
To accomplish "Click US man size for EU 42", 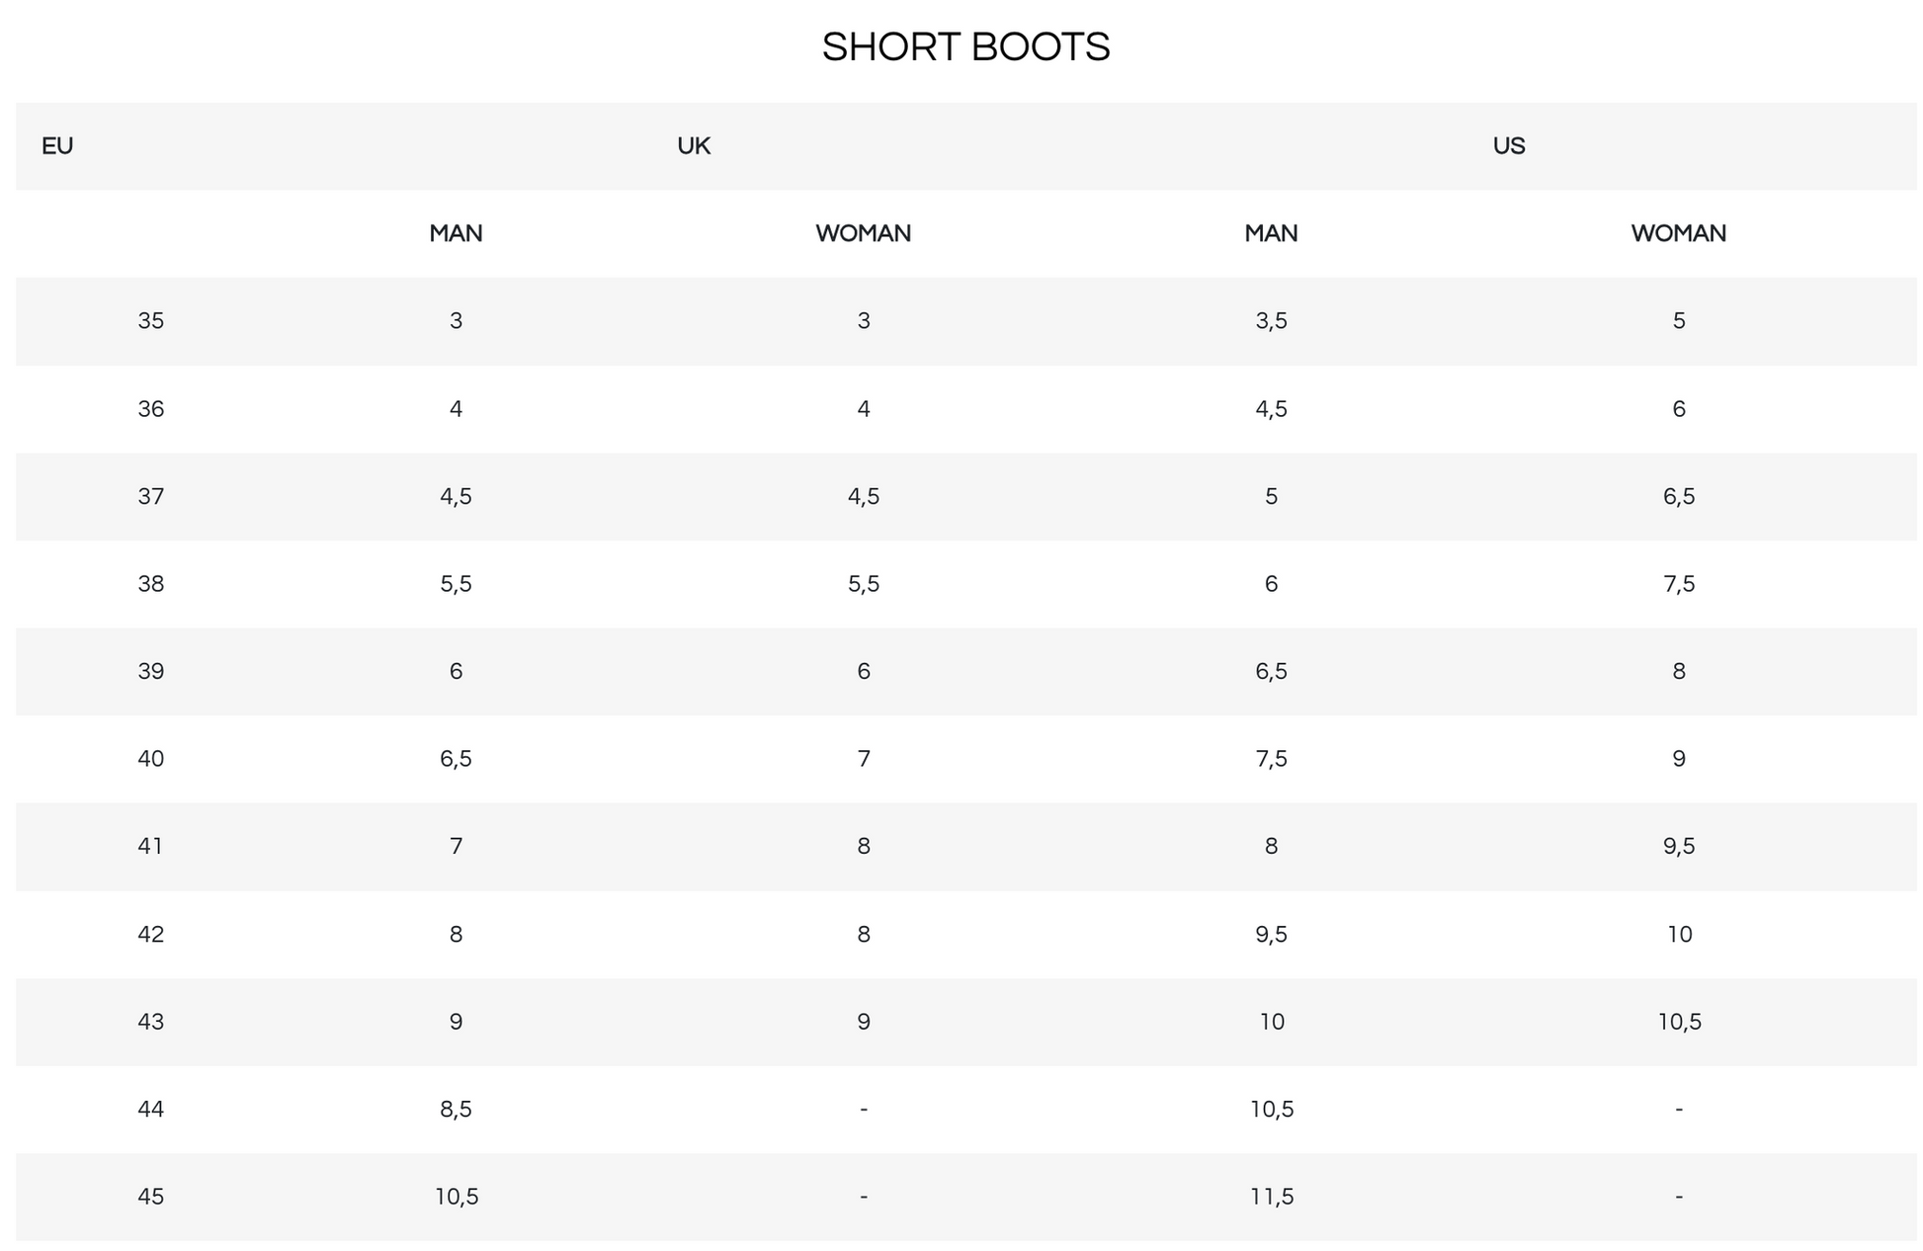I will click(x=1271, y=934).
